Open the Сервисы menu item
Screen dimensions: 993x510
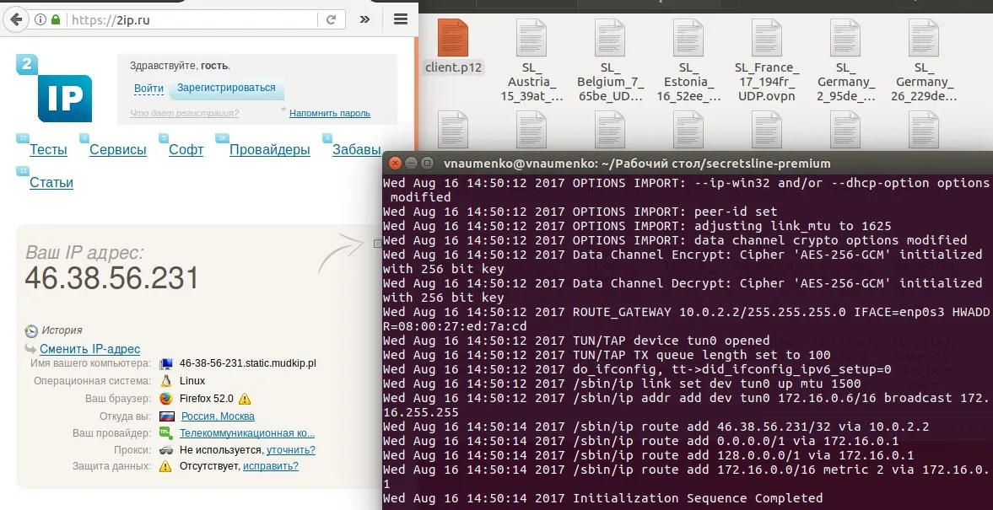tap(118, 149)
